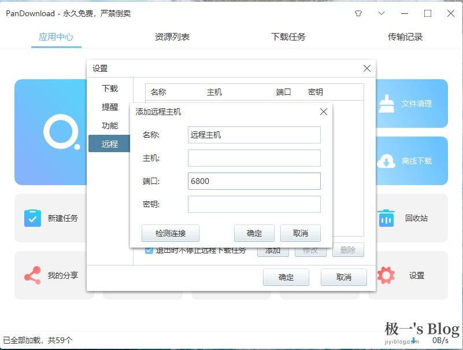Click the skin/theme shirt icon in title bar

click(358, 13)
